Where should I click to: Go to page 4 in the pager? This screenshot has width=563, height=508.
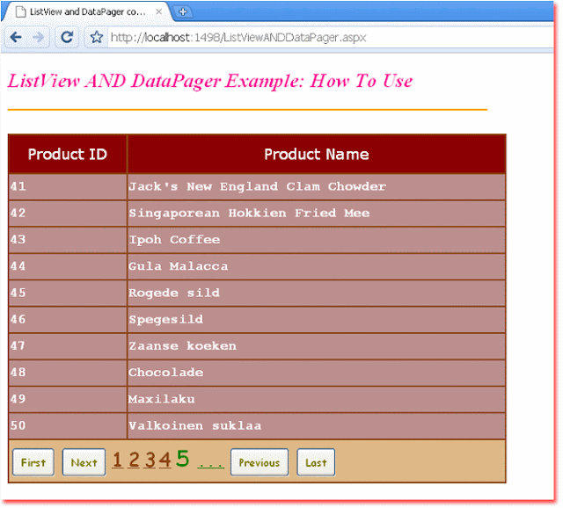(165, 460)
